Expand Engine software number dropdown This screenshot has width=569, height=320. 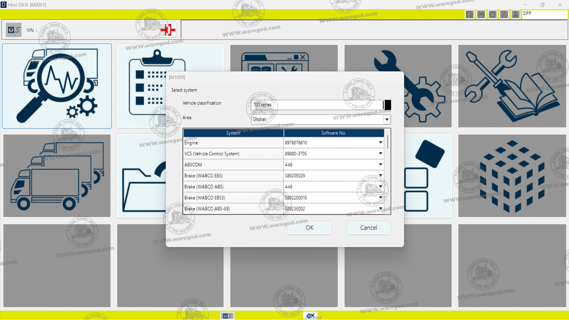[x=380, y=142]
